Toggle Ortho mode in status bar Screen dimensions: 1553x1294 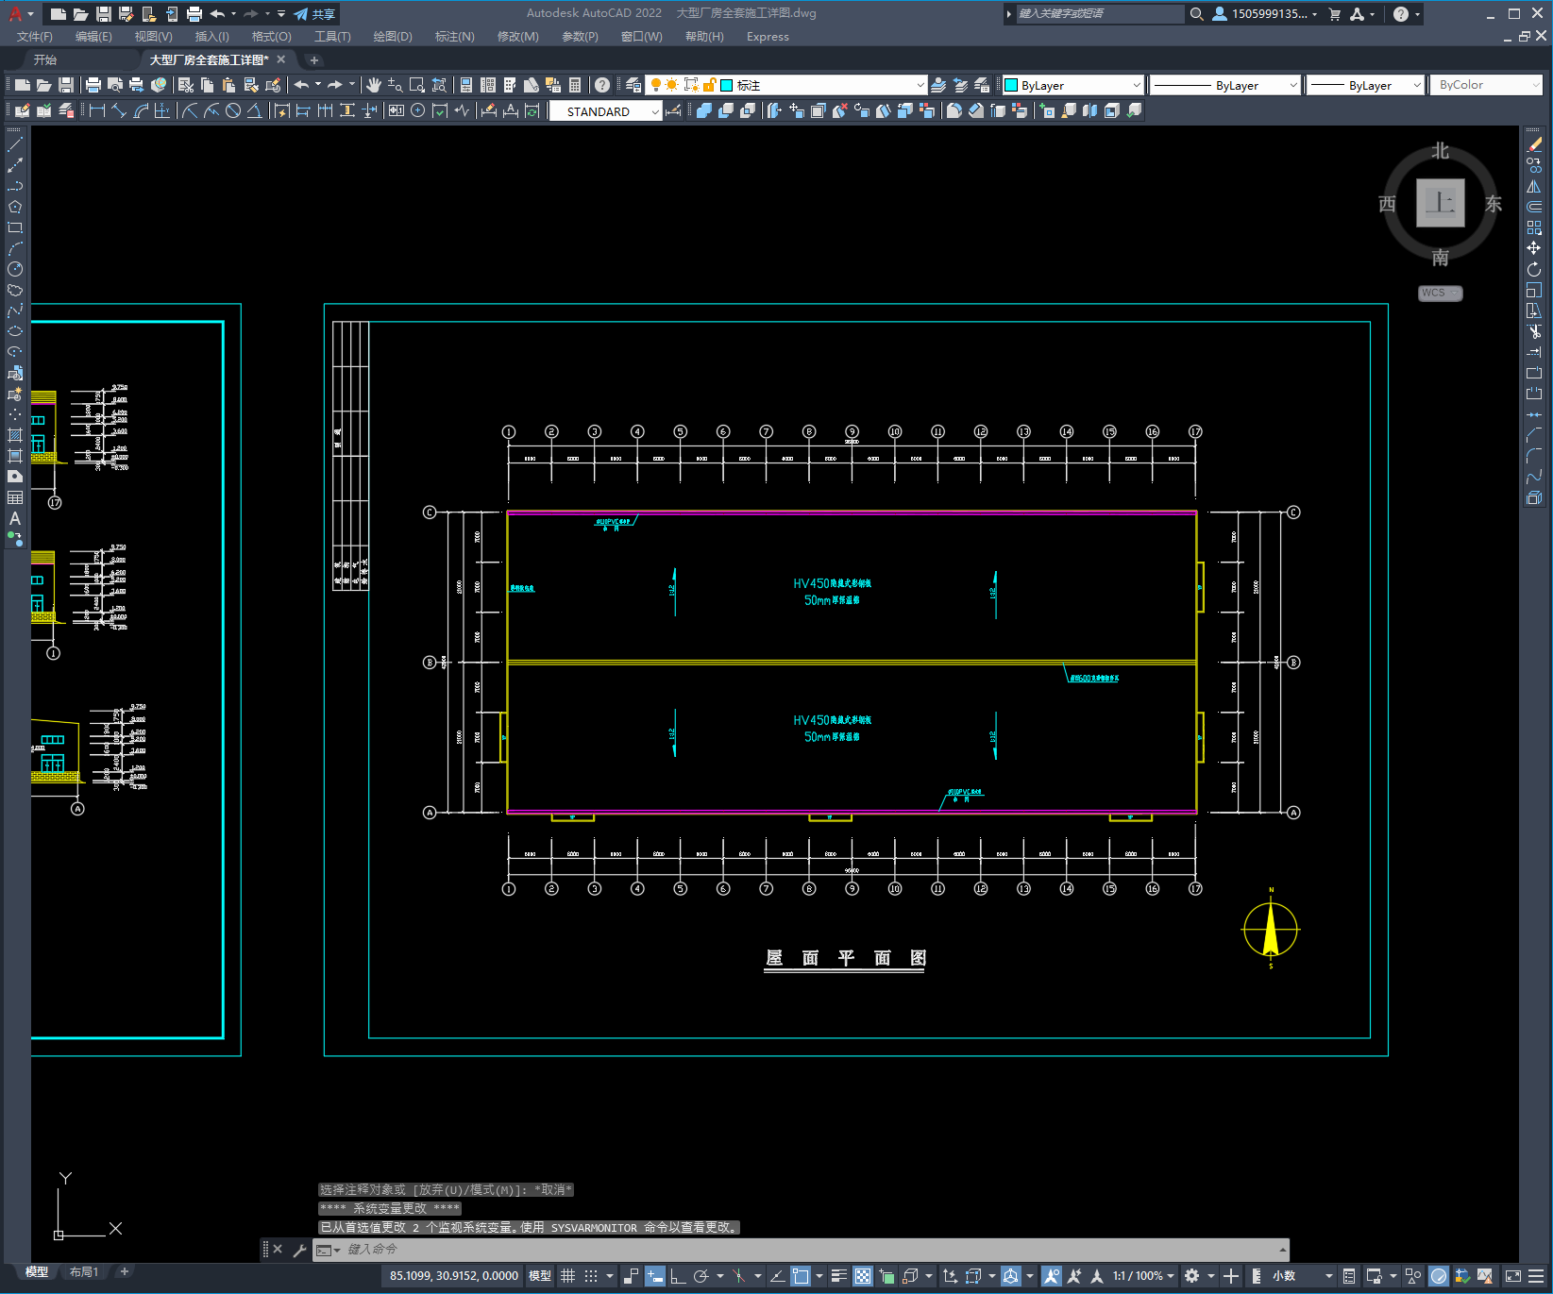(678, 1276)
